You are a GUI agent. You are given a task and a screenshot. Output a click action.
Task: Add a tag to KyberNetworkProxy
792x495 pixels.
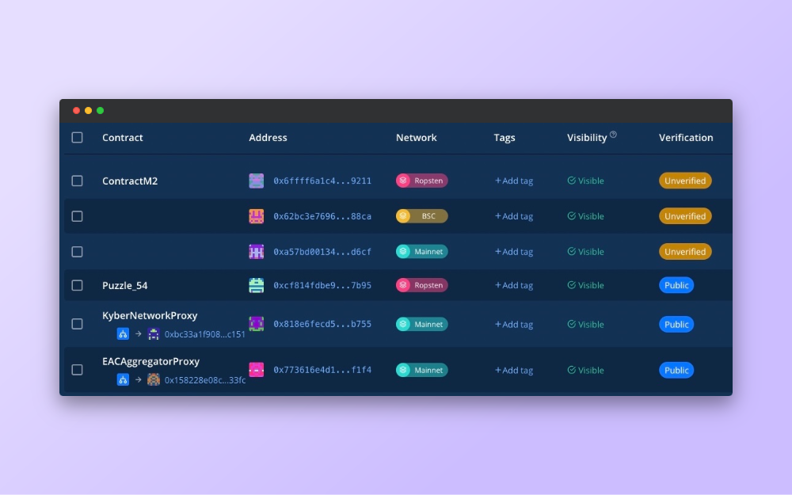point(514,324)
